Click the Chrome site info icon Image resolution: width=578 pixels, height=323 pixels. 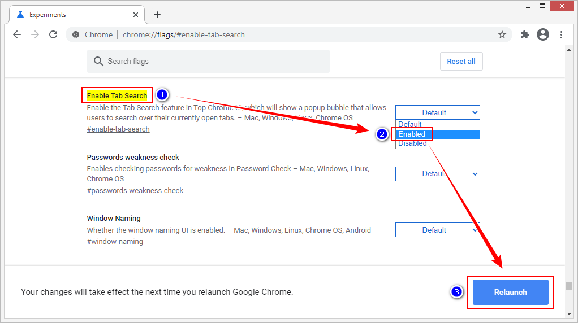[76, 34]
